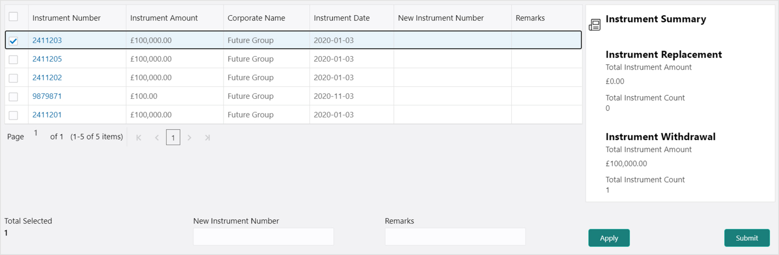Uncheck the checkbox for instrument 2411203

(14, 41)
